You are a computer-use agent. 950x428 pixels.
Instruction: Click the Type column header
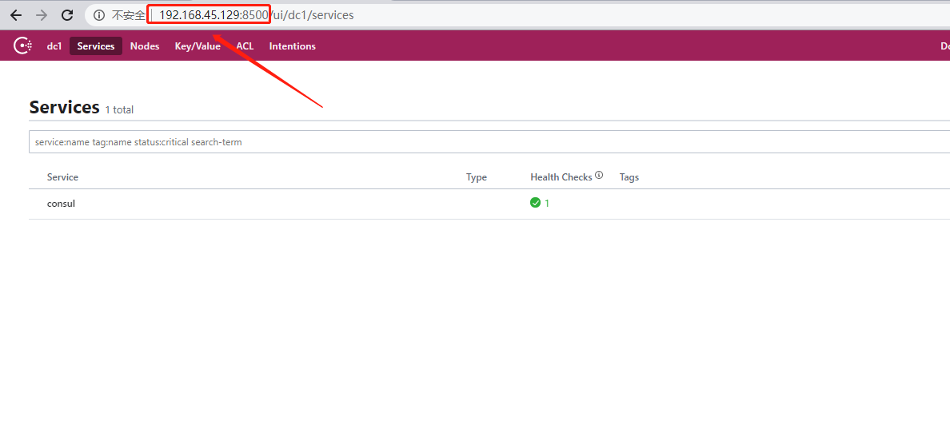pyautogui.click(x=477, y=177)
